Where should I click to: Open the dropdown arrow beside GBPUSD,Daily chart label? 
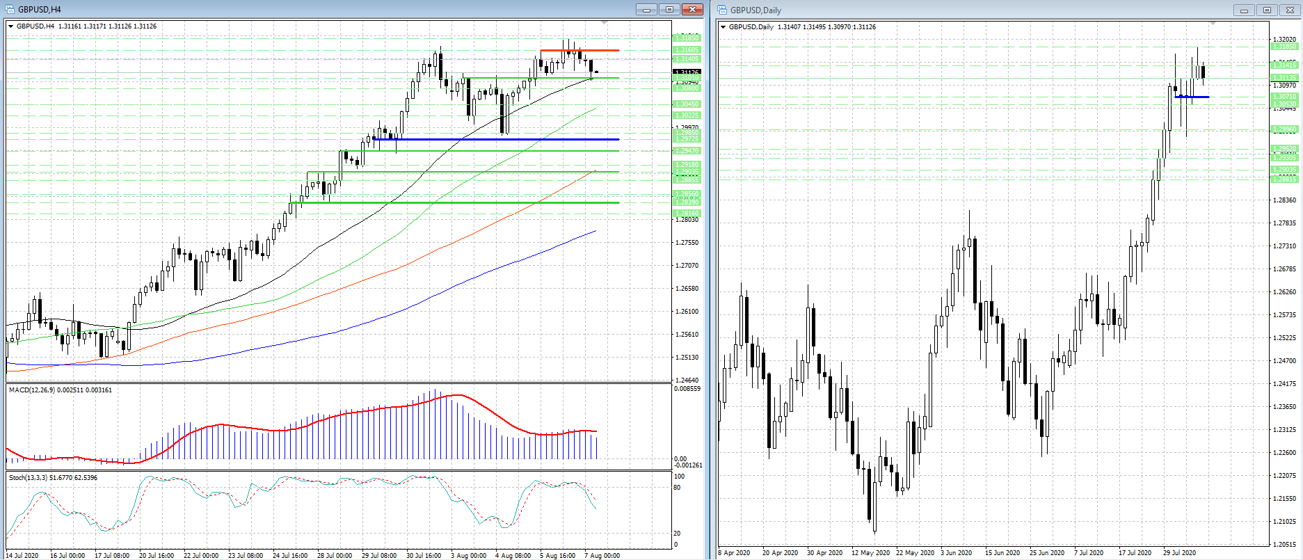(724, 27)
